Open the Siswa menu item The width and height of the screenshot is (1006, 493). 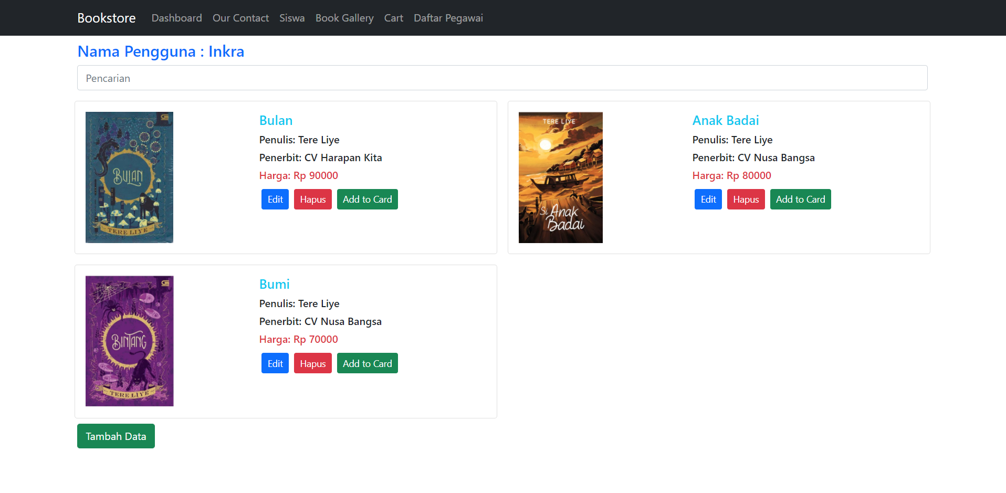coord(292,17)
